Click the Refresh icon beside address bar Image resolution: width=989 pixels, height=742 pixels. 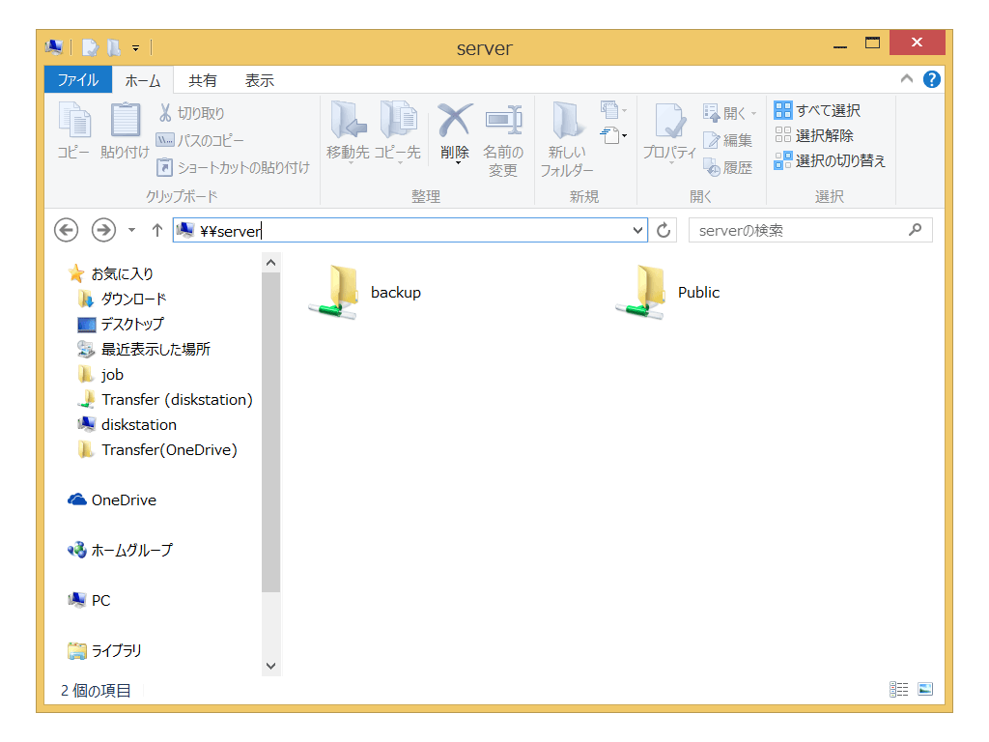664,231
